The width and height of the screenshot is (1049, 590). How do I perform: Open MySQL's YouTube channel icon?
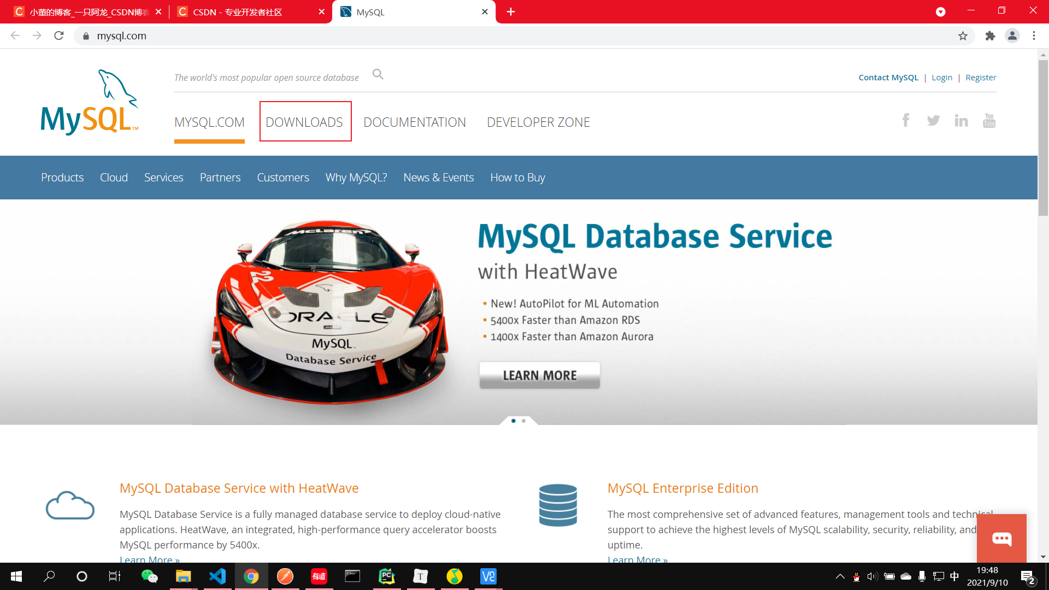[x=989, y=120]
